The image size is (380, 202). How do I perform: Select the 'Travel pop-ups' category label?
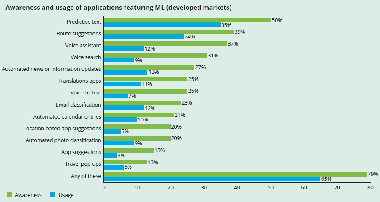pyautogui.click(x=83, y=164)
